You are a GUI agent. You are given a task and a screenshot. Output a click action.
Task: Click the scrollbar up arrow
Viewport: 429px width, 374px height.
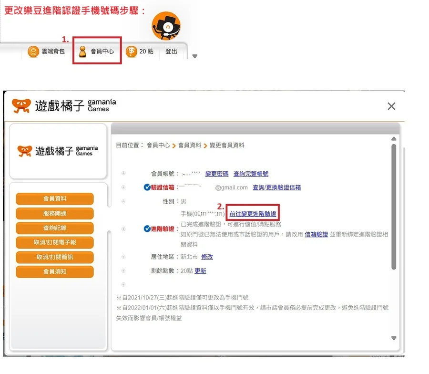(x=394, y=139)
